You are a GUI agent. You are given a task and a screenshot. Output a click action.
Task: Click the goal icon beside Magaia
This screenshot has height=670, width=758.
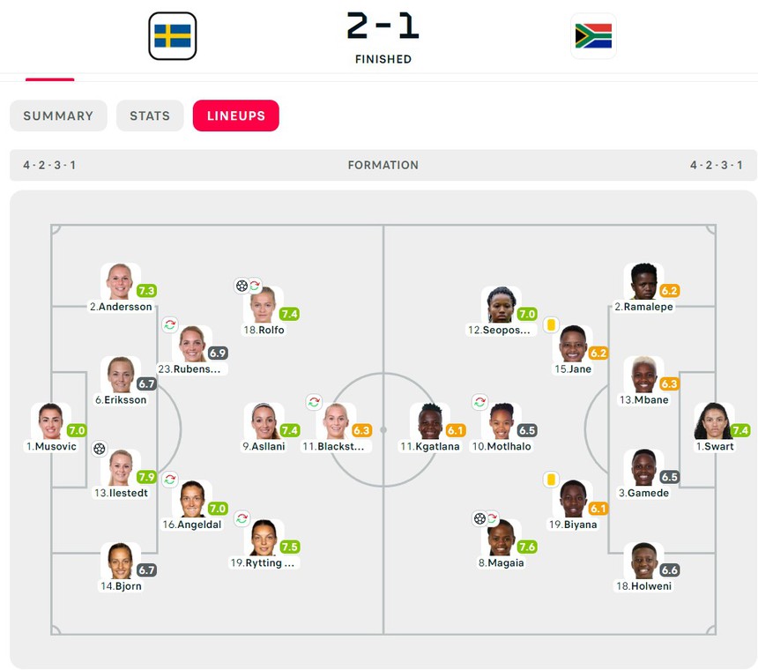coord(479,519)
